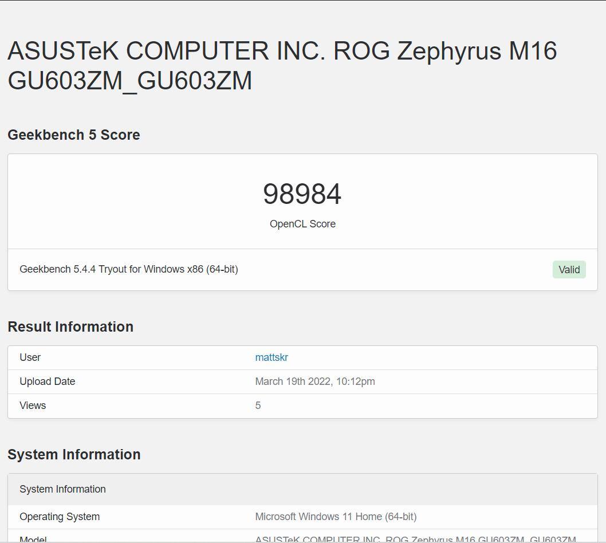
Task: Click the Geekbench 5.4.4 Tryout version text
Action: pyautogui.click(x=129, y=269)
